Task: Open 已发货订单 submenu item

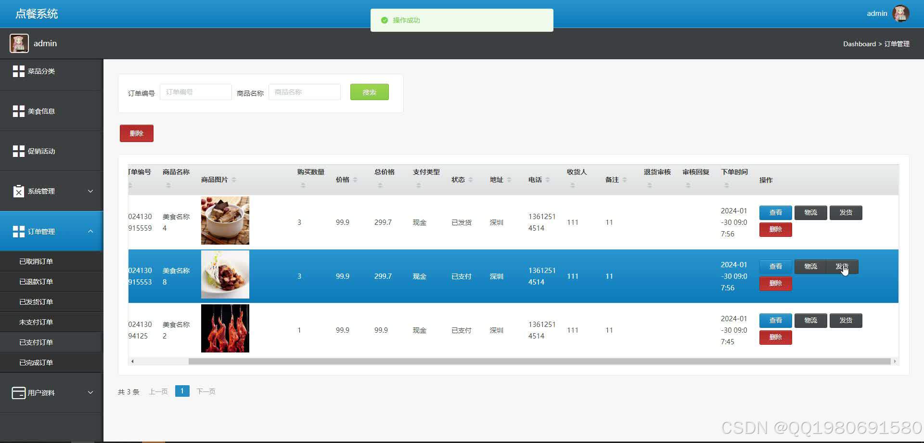Action: click(x=51, y=302)
